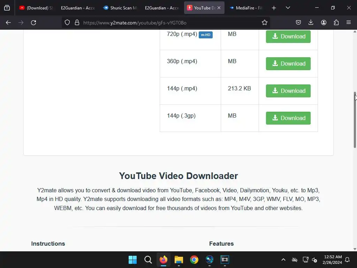Open extensions puzzle icon
The image size is (357, 268).
coord(336,23)
